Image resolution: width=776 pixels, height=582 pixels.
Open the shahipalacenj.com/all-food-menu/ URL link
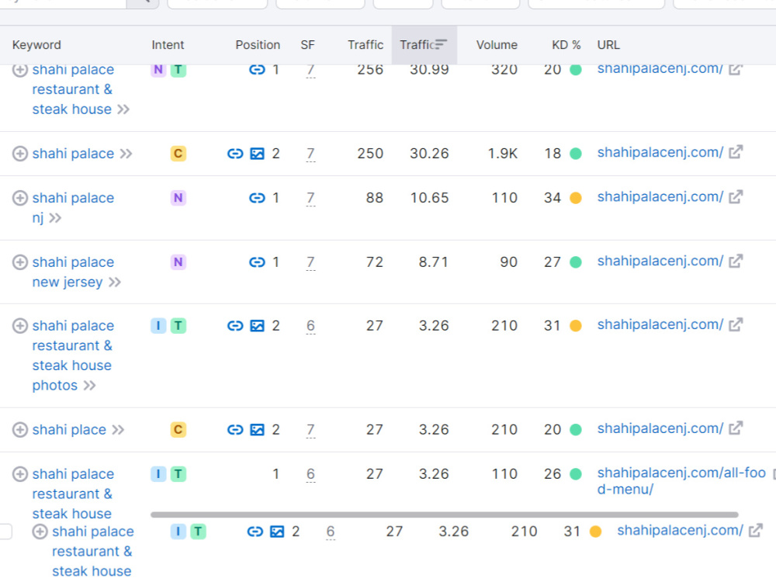681,481
